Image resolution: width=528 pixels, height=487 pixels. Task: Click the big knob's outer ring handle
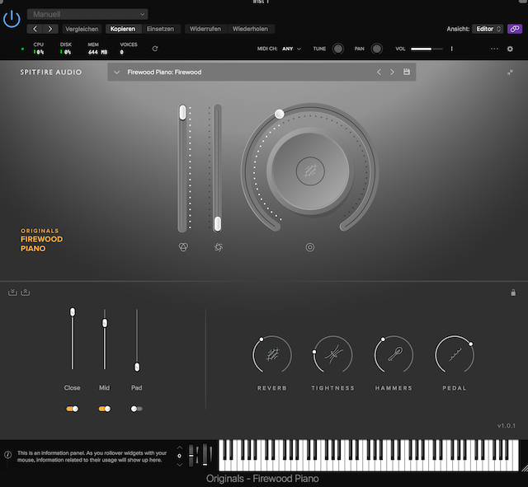click(279, 114)
